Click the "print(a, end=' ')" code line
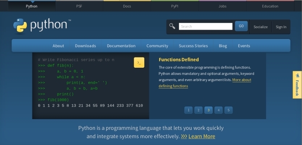Screen dimensions: 302x145 [73, 83]
